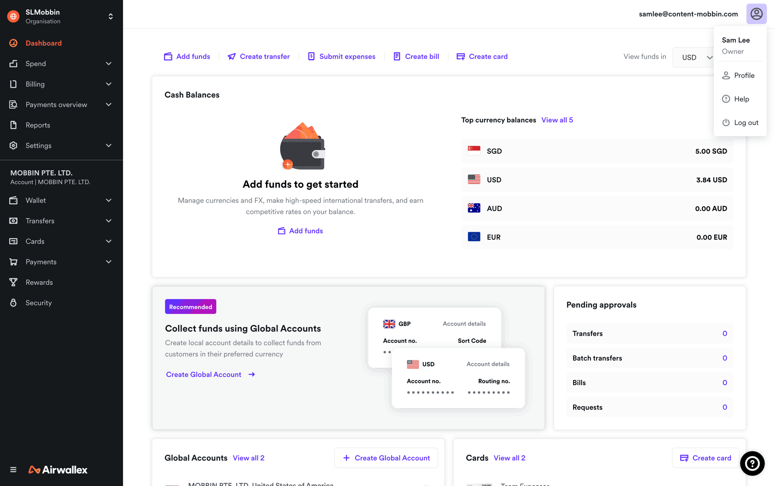Click the Settings gear icon in sidebar
The image size is (775, 486).
13,146
